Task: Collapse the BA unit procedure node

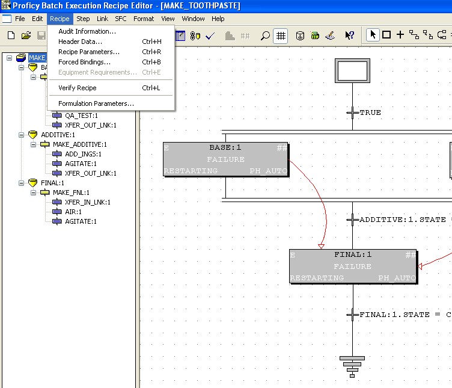Action: [x=21, y=67]
